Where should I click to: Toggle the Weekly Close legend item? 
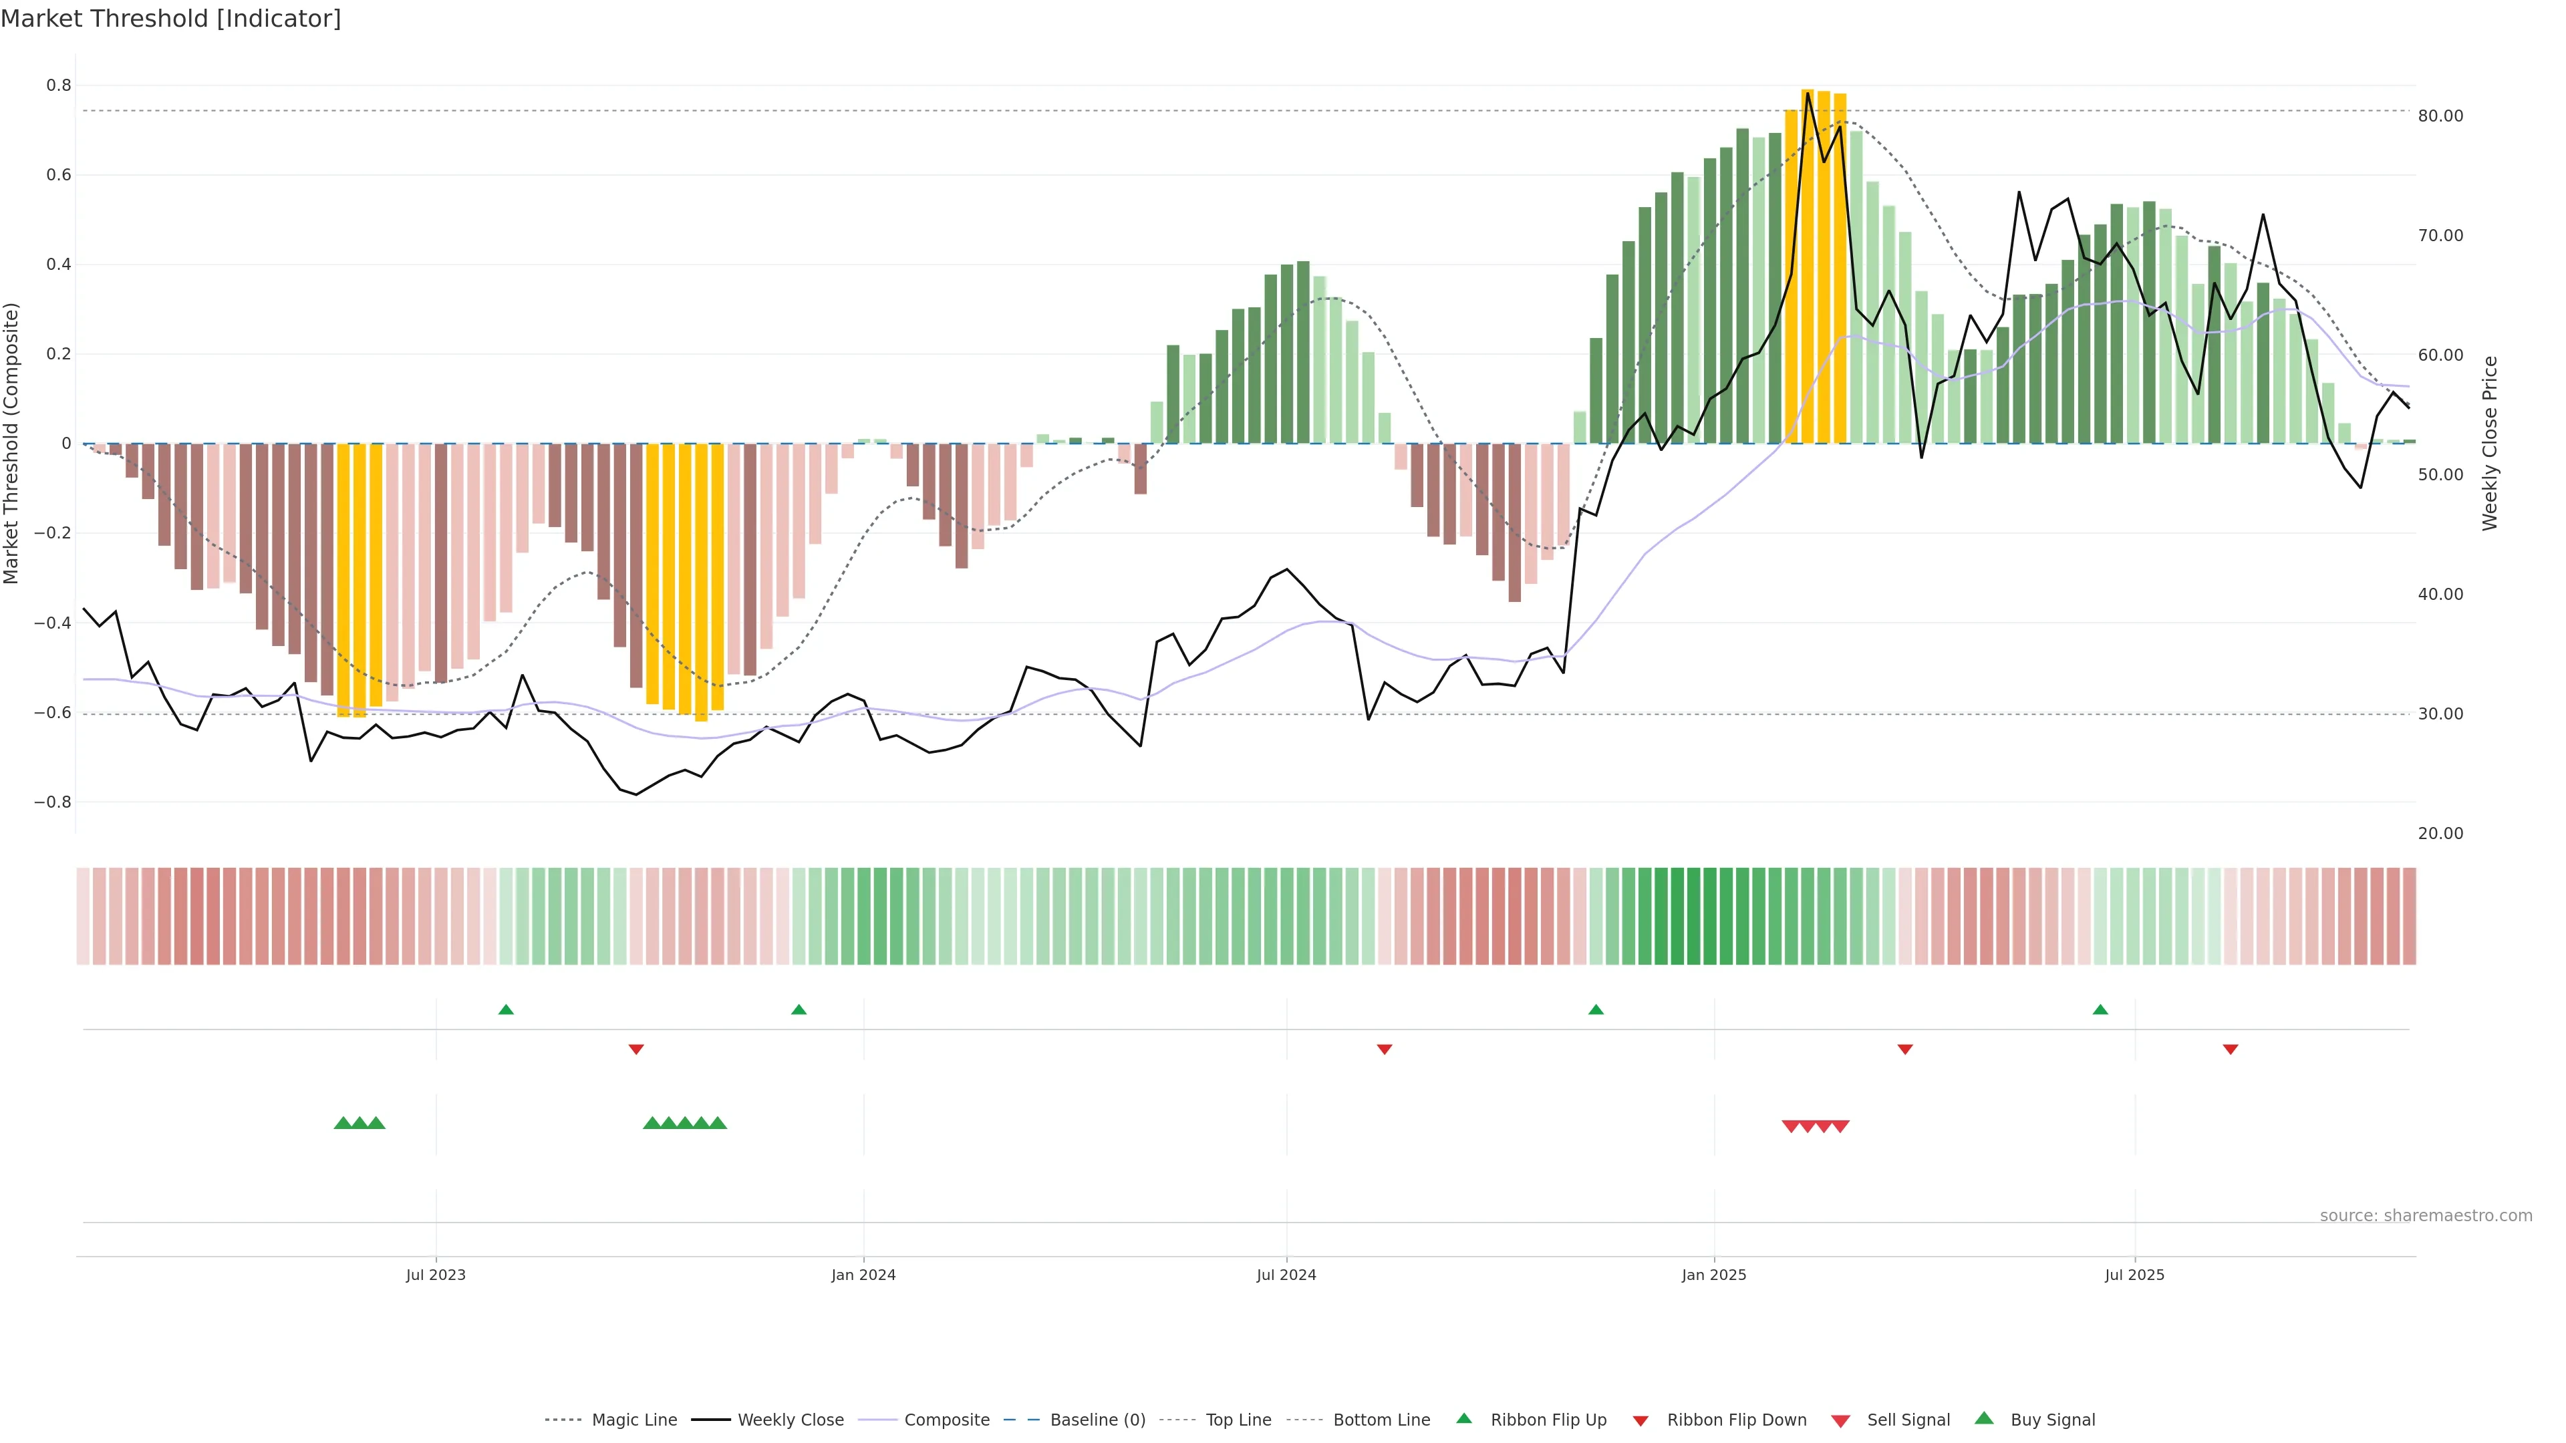pos(790,1420)
